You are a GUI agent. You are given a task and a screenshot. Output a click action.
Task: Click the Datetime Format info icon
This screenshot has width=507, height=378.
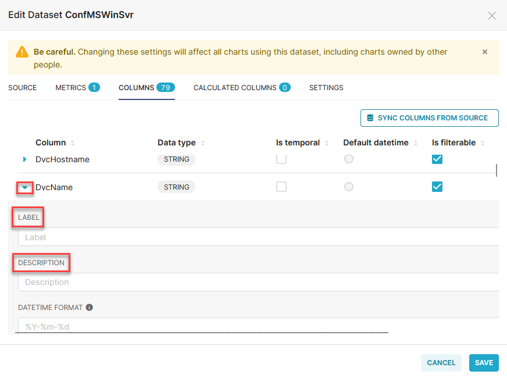(89, 308)
